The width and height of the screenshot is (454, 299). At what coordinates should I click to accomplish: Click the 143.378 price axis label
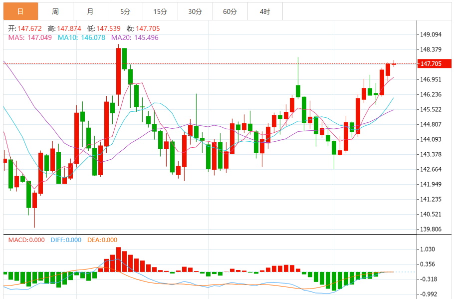pos(431,154)
